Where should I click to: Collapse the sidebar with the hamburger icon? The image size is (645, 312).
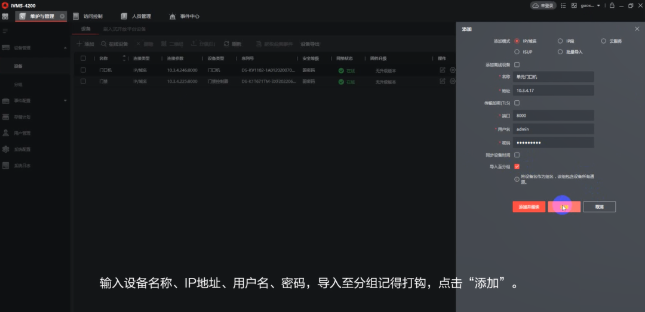(5, 30)
